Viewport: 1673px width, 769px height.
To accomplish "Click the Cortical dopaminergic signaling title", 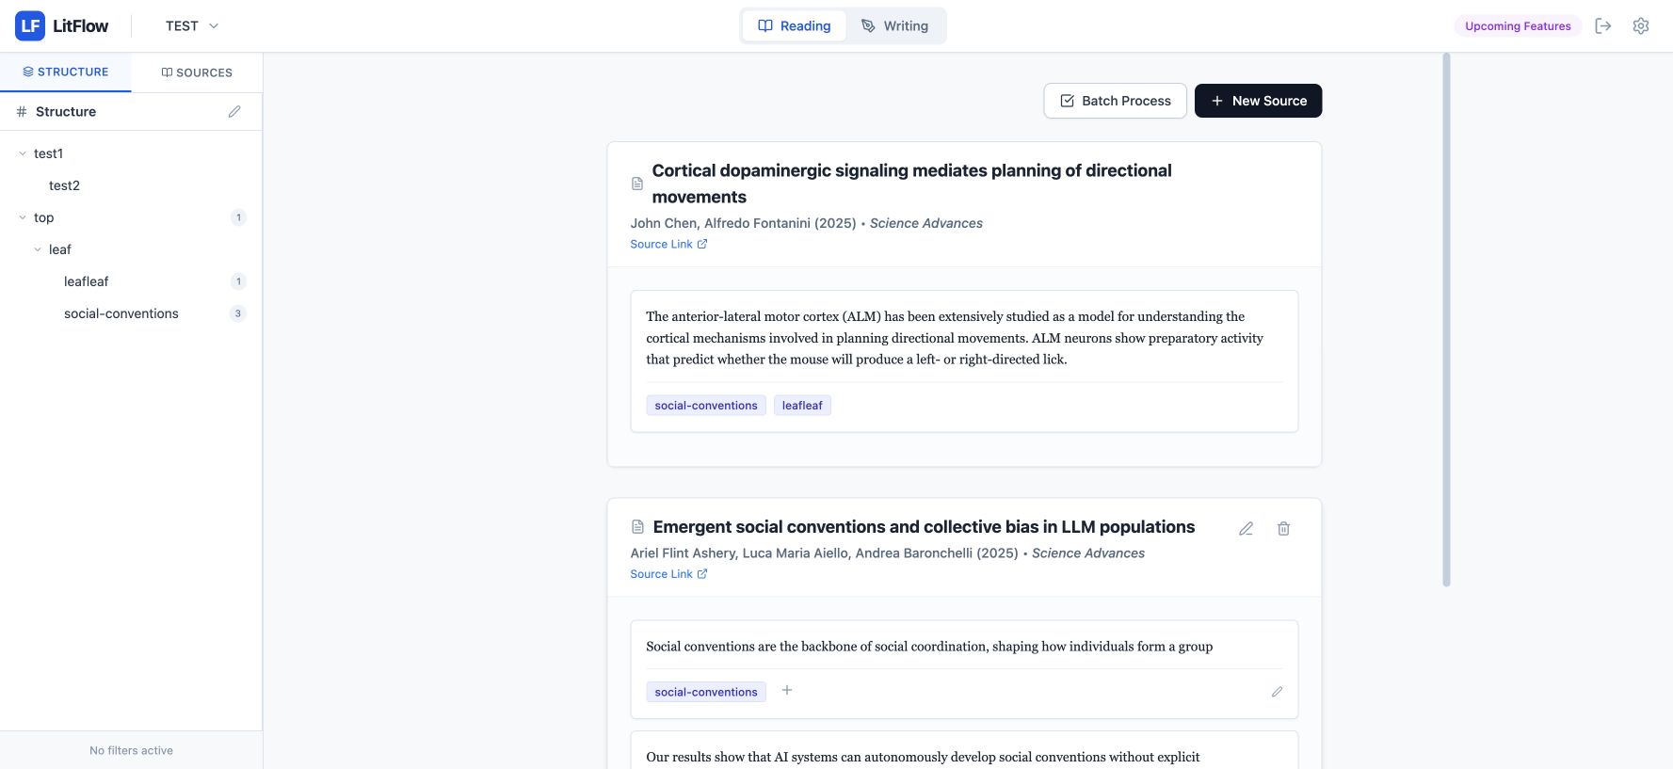I will point(911,184).
